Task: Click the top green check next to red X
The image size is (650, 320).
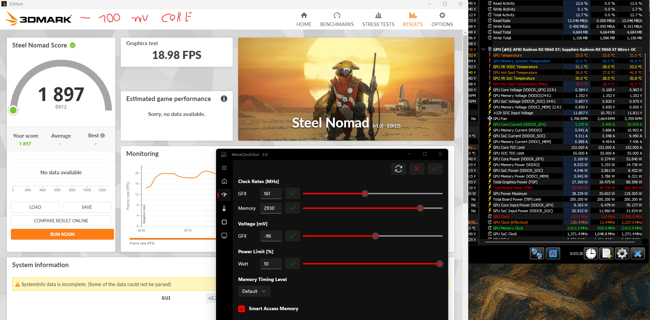Action: 435,169
